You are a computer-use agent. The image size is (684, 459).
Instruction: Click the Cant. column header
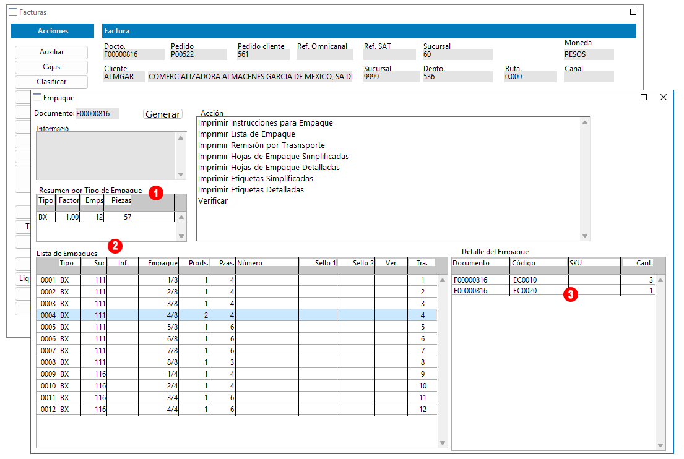pyautogui.click(x=638, y=263)
